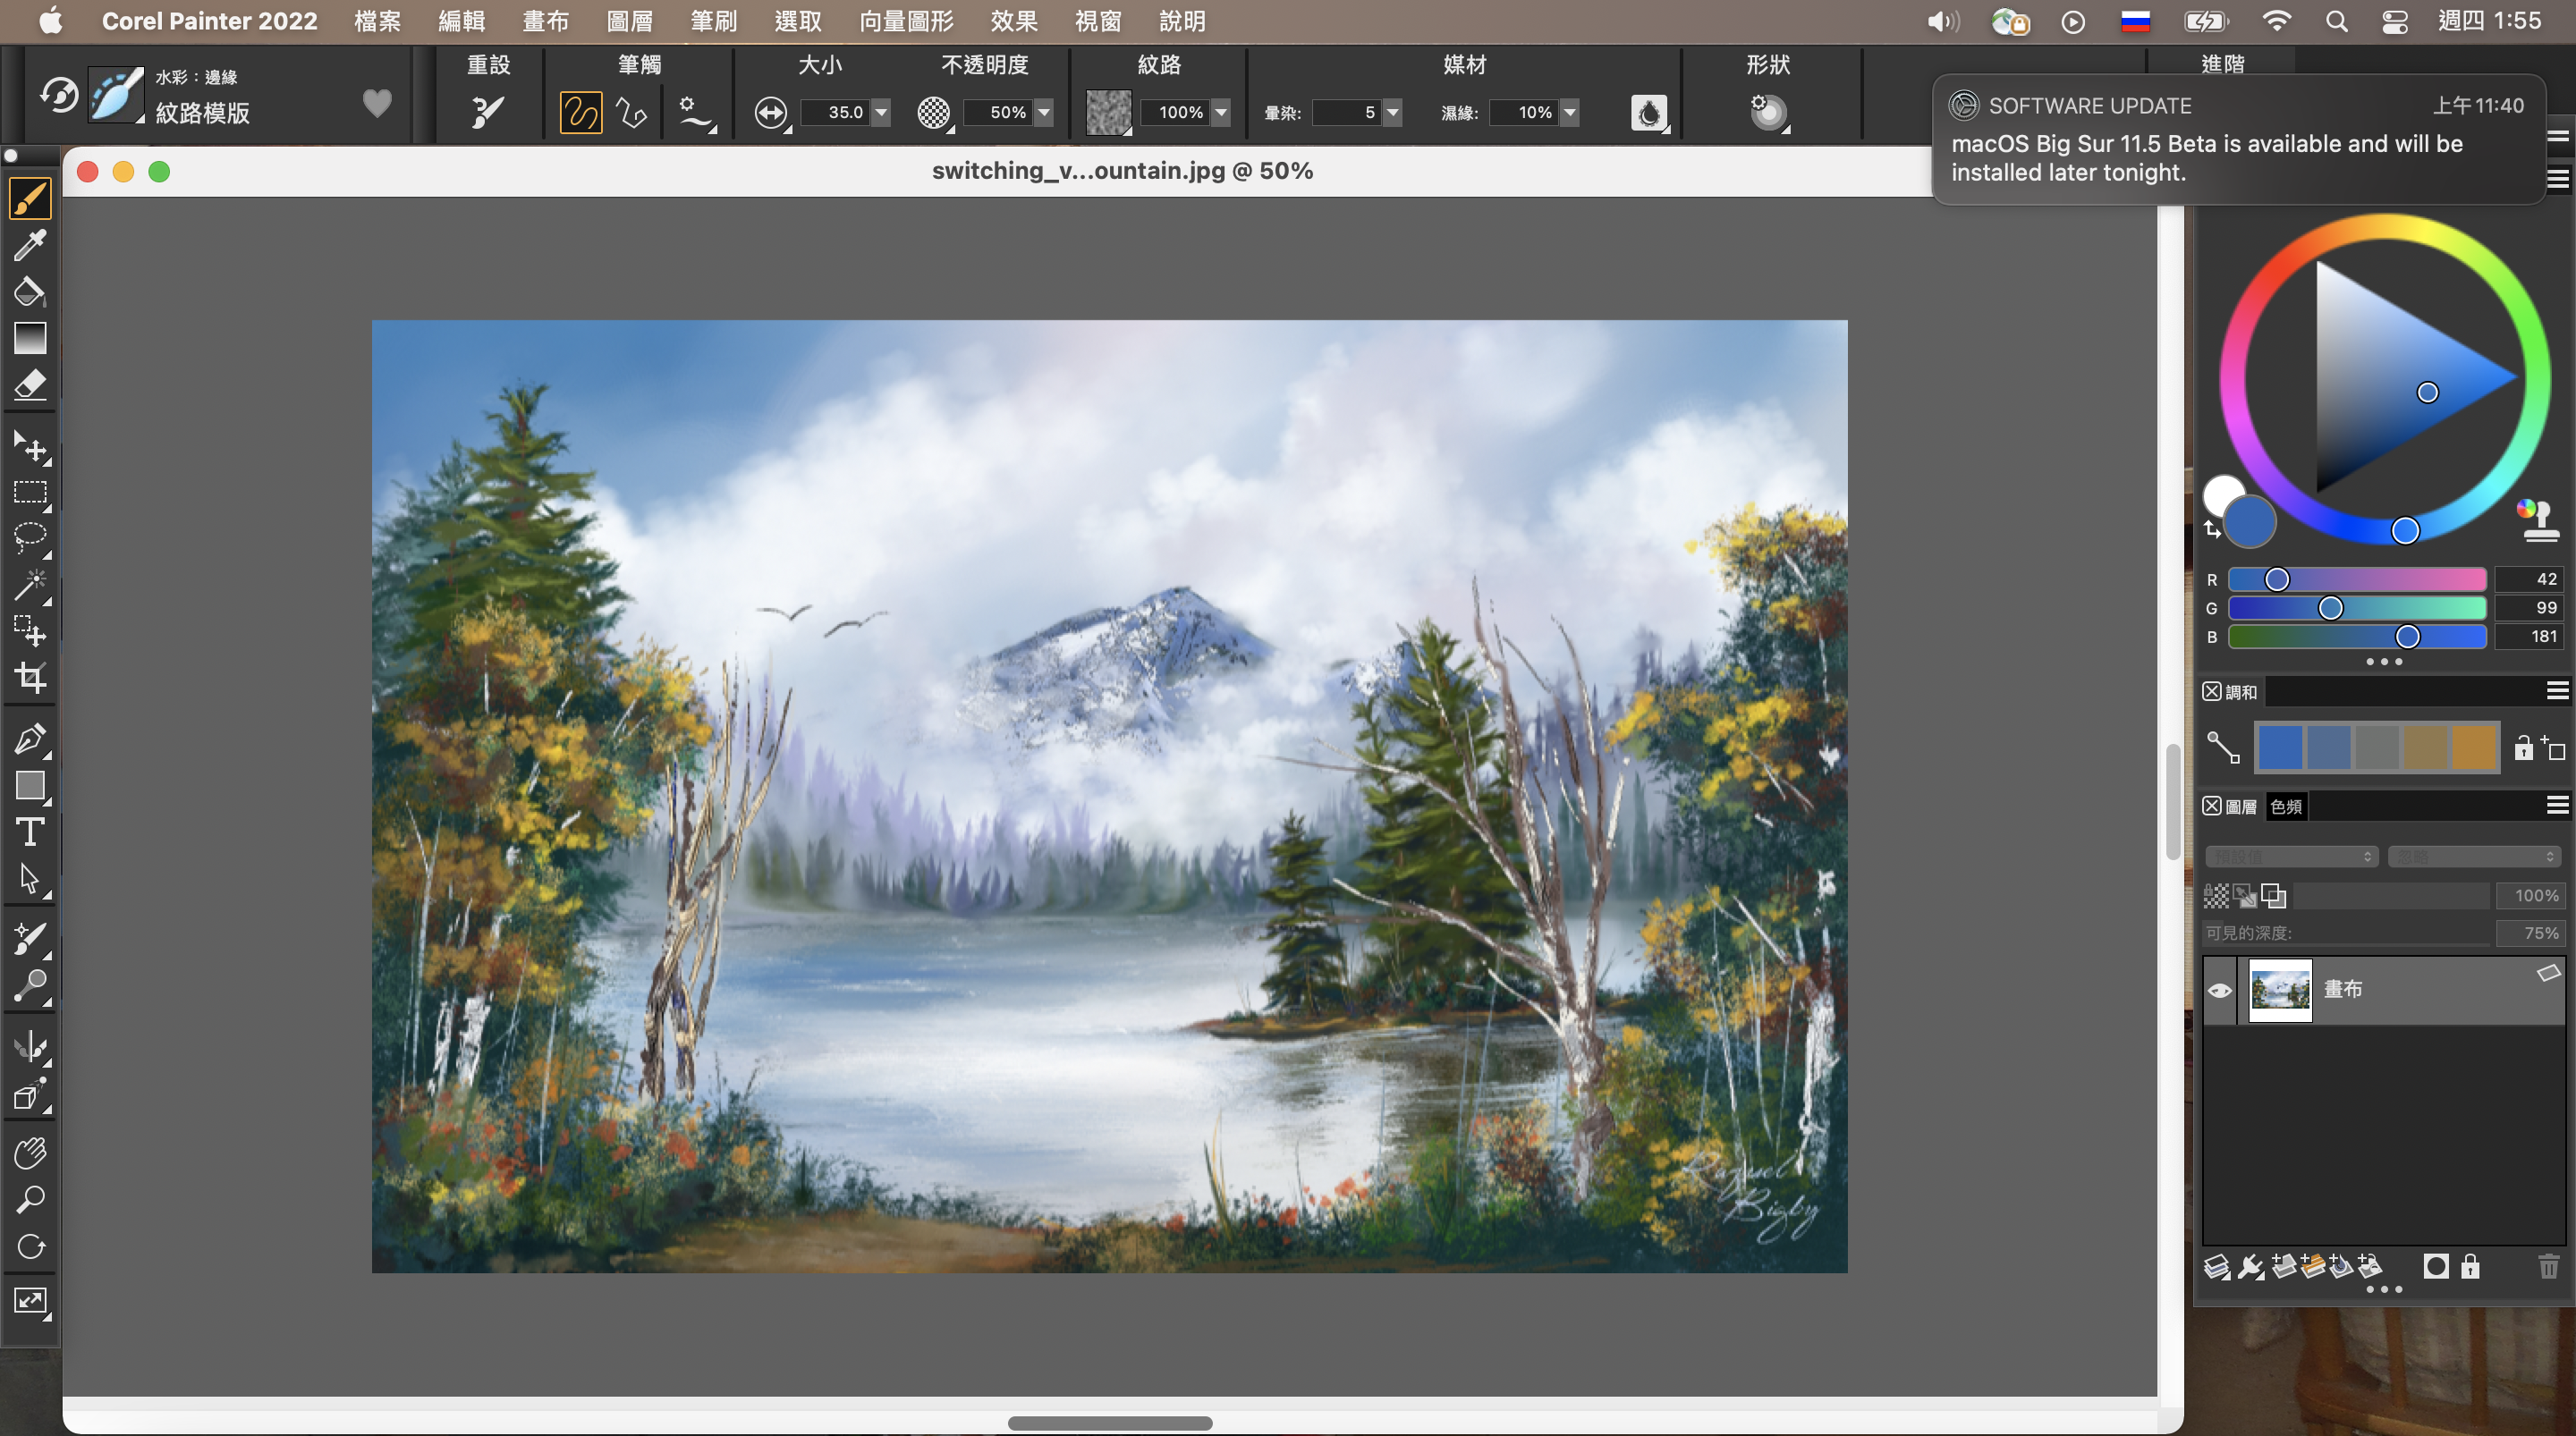Select the Dropper tool
Viewport: 2576px width, 1436px height.
tap(30, 244)
